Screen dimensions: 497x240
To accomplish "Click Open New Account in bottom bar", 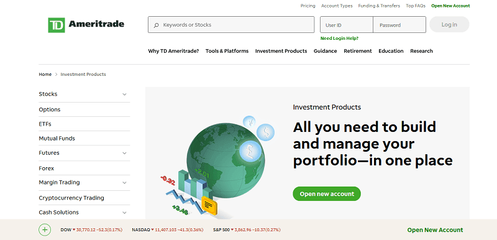I will [435, 230].
